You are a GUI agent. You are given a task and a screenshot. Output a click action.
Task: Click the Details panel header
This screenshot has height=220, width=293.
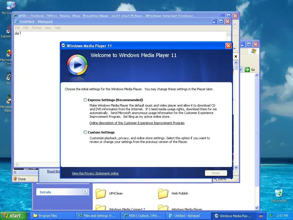coord(63,192)
